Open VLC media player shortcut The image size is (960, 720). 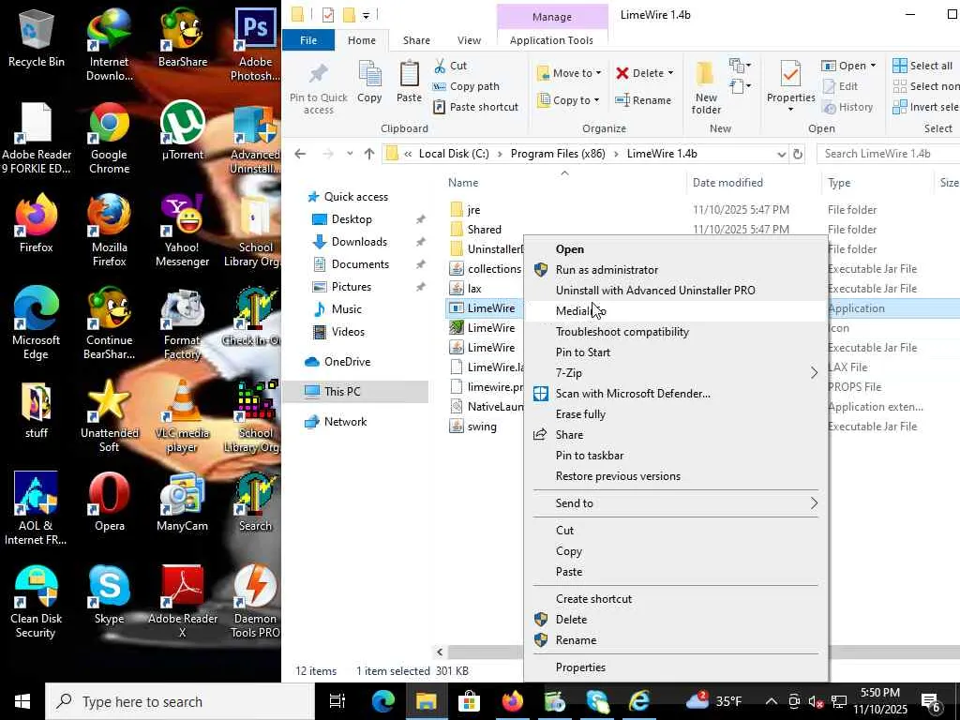pyautogui.click(x=183, y=415)
